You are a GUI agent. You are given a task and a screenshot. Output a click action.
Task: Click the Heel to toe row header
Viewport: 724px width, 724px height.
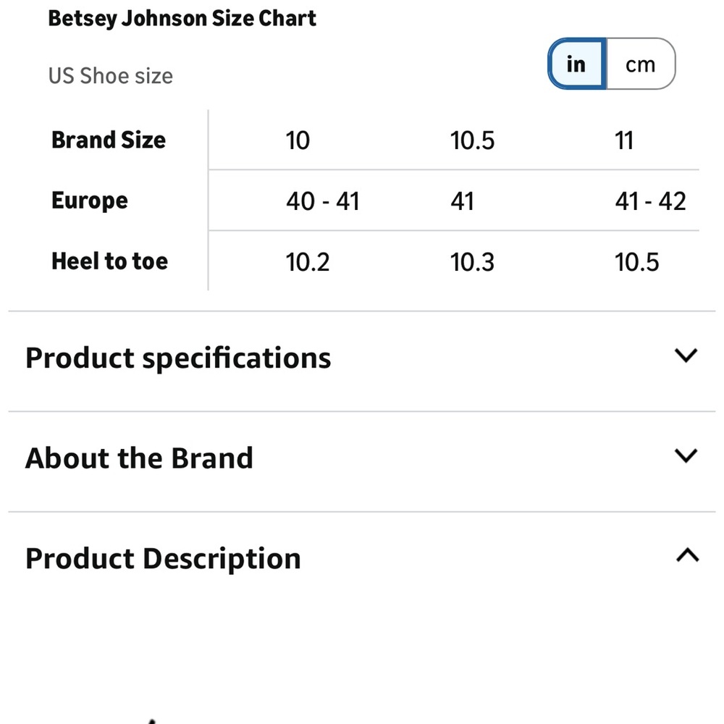(109, 261)
